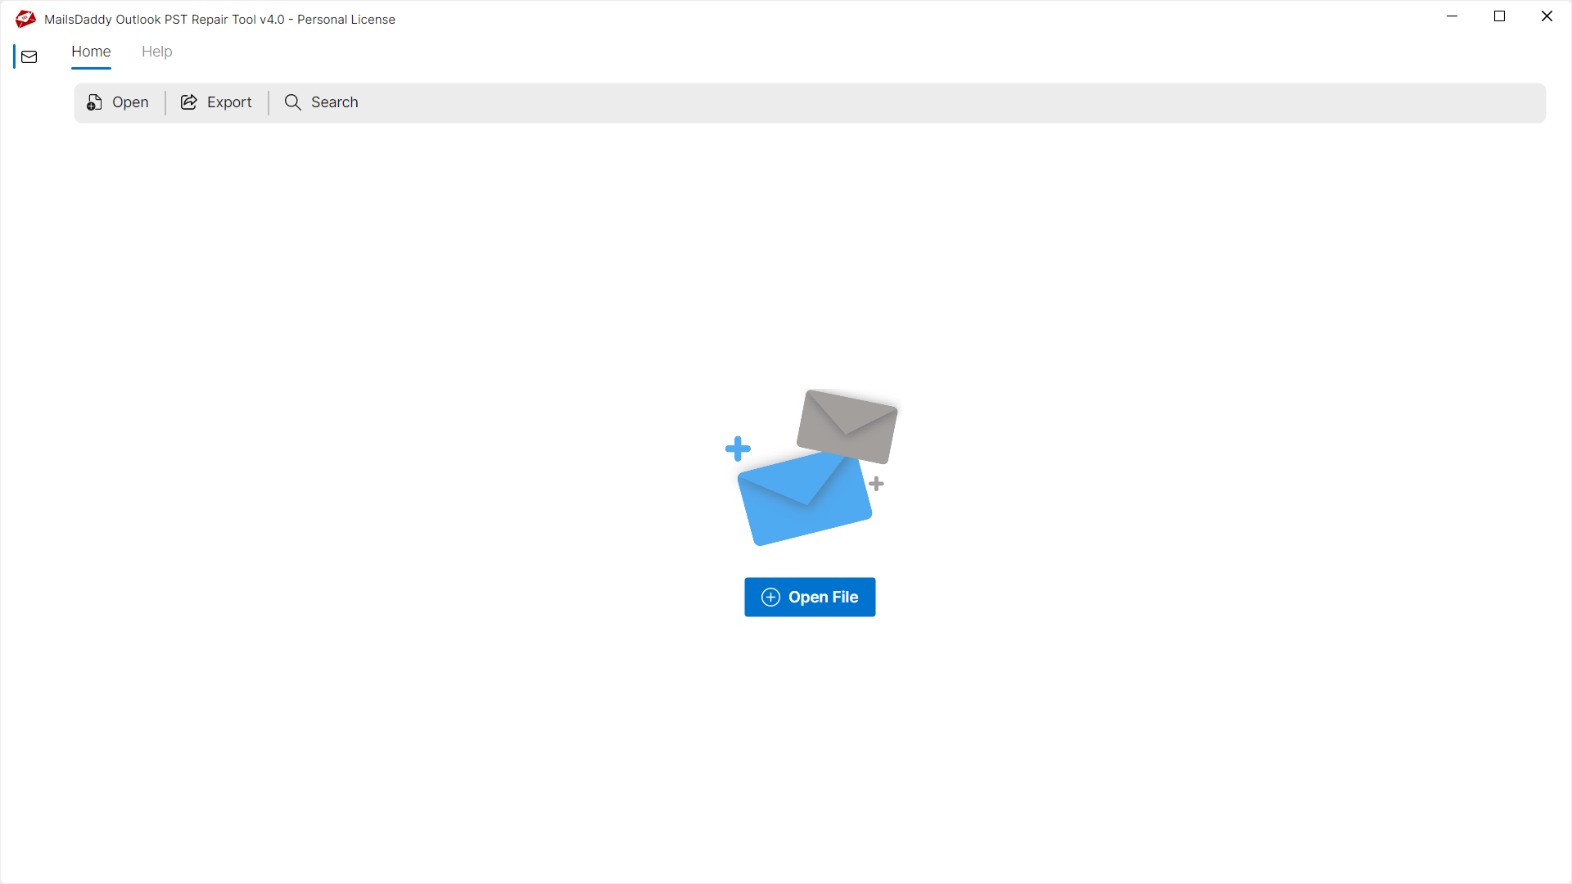
Task: Click the Open toolbar button
Action: tap(118, 102)
